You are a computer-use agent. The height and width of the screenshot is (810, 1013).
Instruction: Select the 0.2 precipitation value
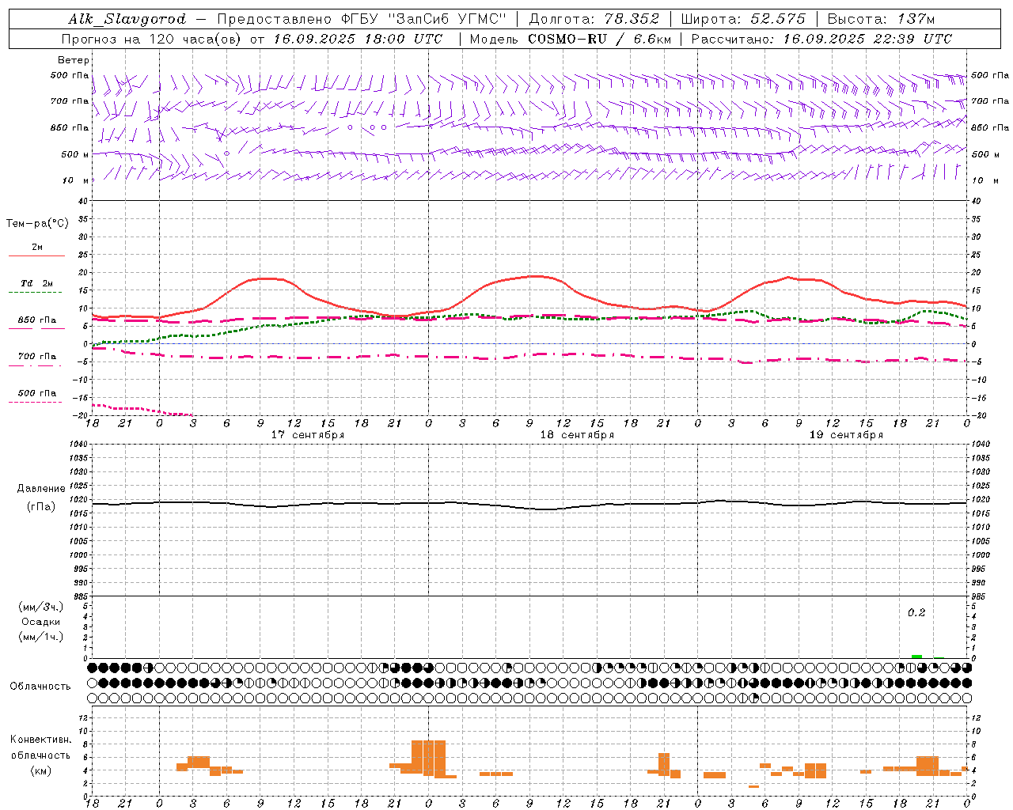coord(916,613)
